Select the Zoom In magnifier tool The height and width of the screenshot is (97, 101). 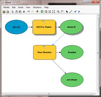pyautogui.click(x=58, y=12)
